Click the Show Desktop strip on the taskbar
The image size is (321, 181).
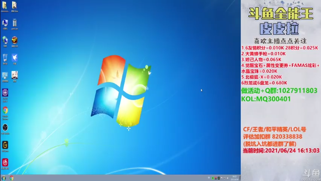(240, 178)
